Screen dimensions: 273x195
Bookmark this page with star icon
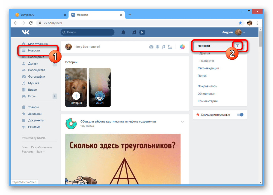240,23
